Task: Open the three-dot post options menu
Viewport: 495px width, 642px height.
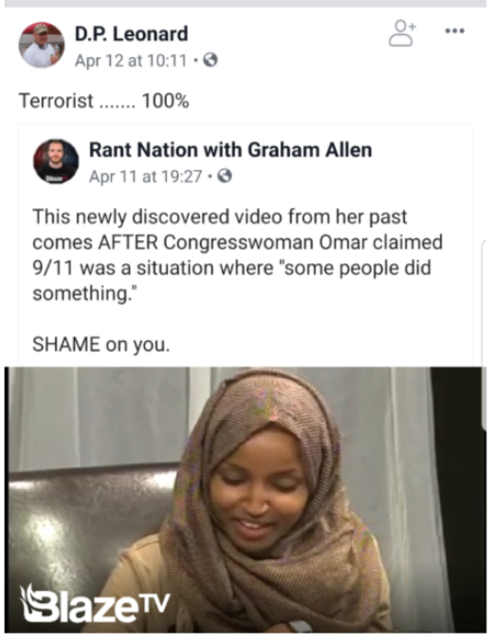Action: coord(454,30)
